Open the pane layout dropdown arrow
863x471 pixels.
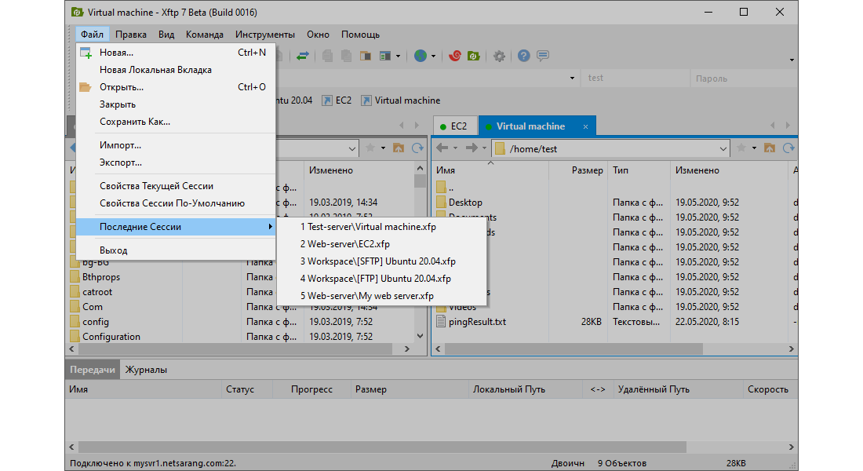point(398,57)
